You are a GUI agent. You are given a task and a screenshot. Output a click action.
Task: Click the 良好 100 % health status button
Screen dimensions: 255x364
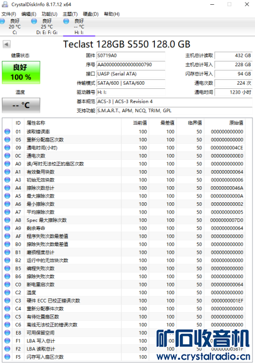[21, 72]
